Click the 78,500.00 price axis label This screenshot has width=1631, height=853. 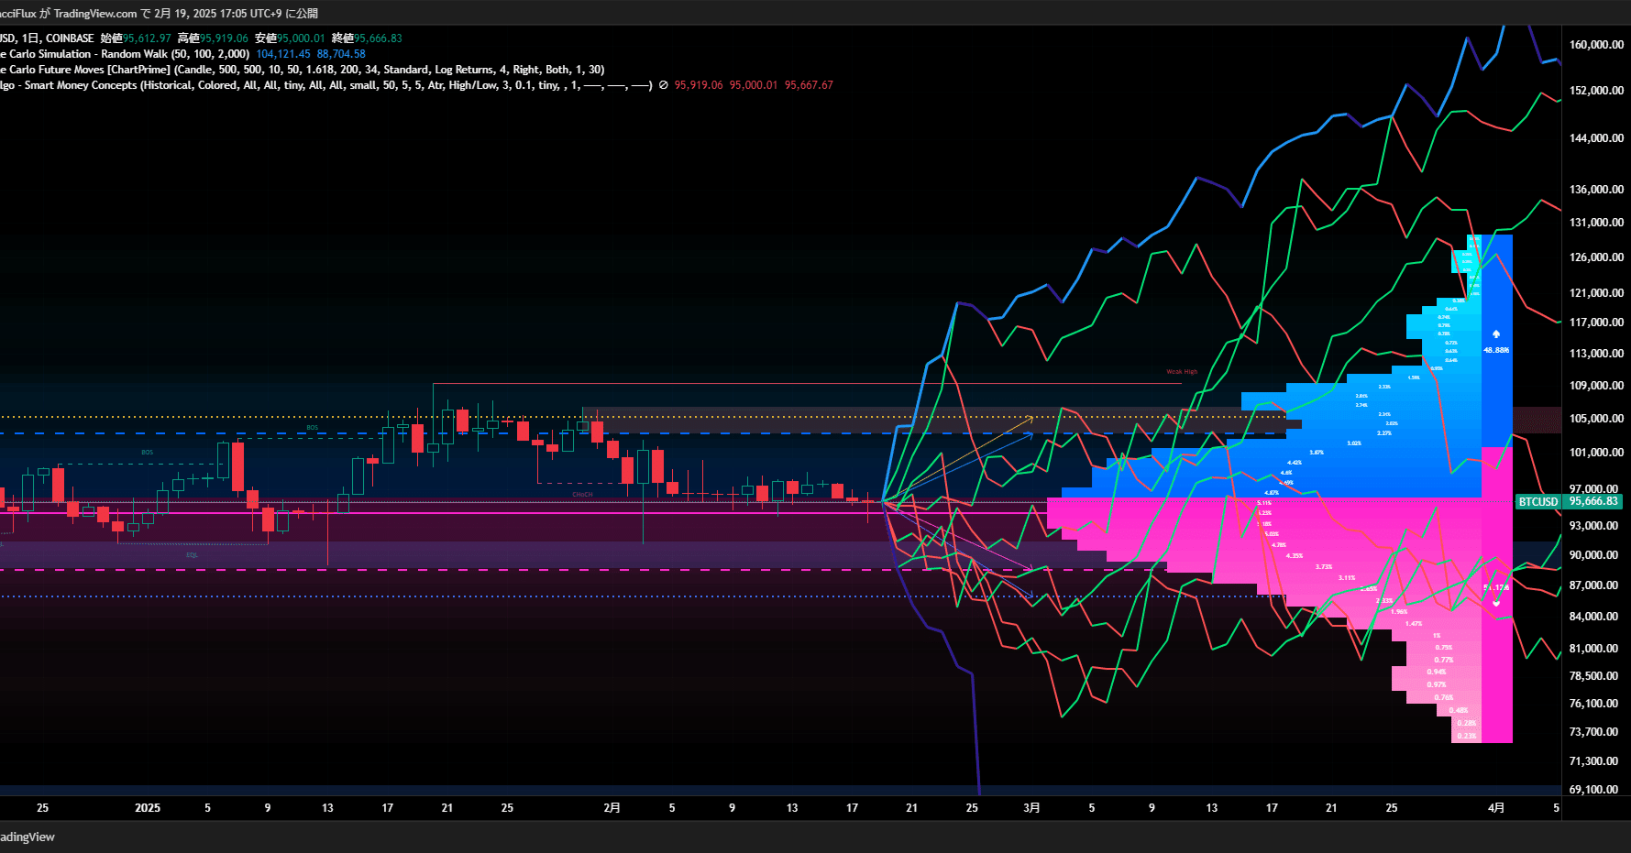point(1593,676)
